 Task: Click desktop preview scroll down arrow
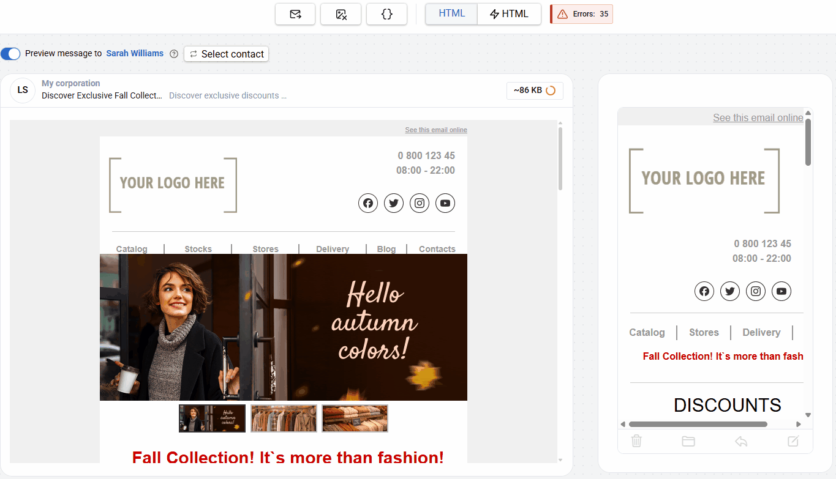pyautogui.click(x=560, y=459)
